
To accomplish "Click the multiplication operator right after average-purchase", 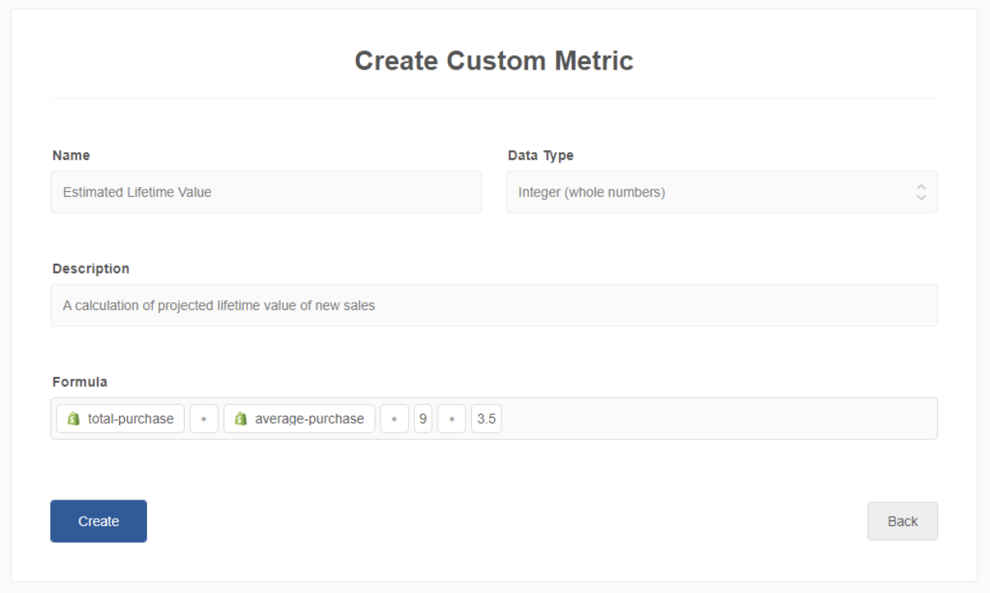I will click(x=394, y=419).
